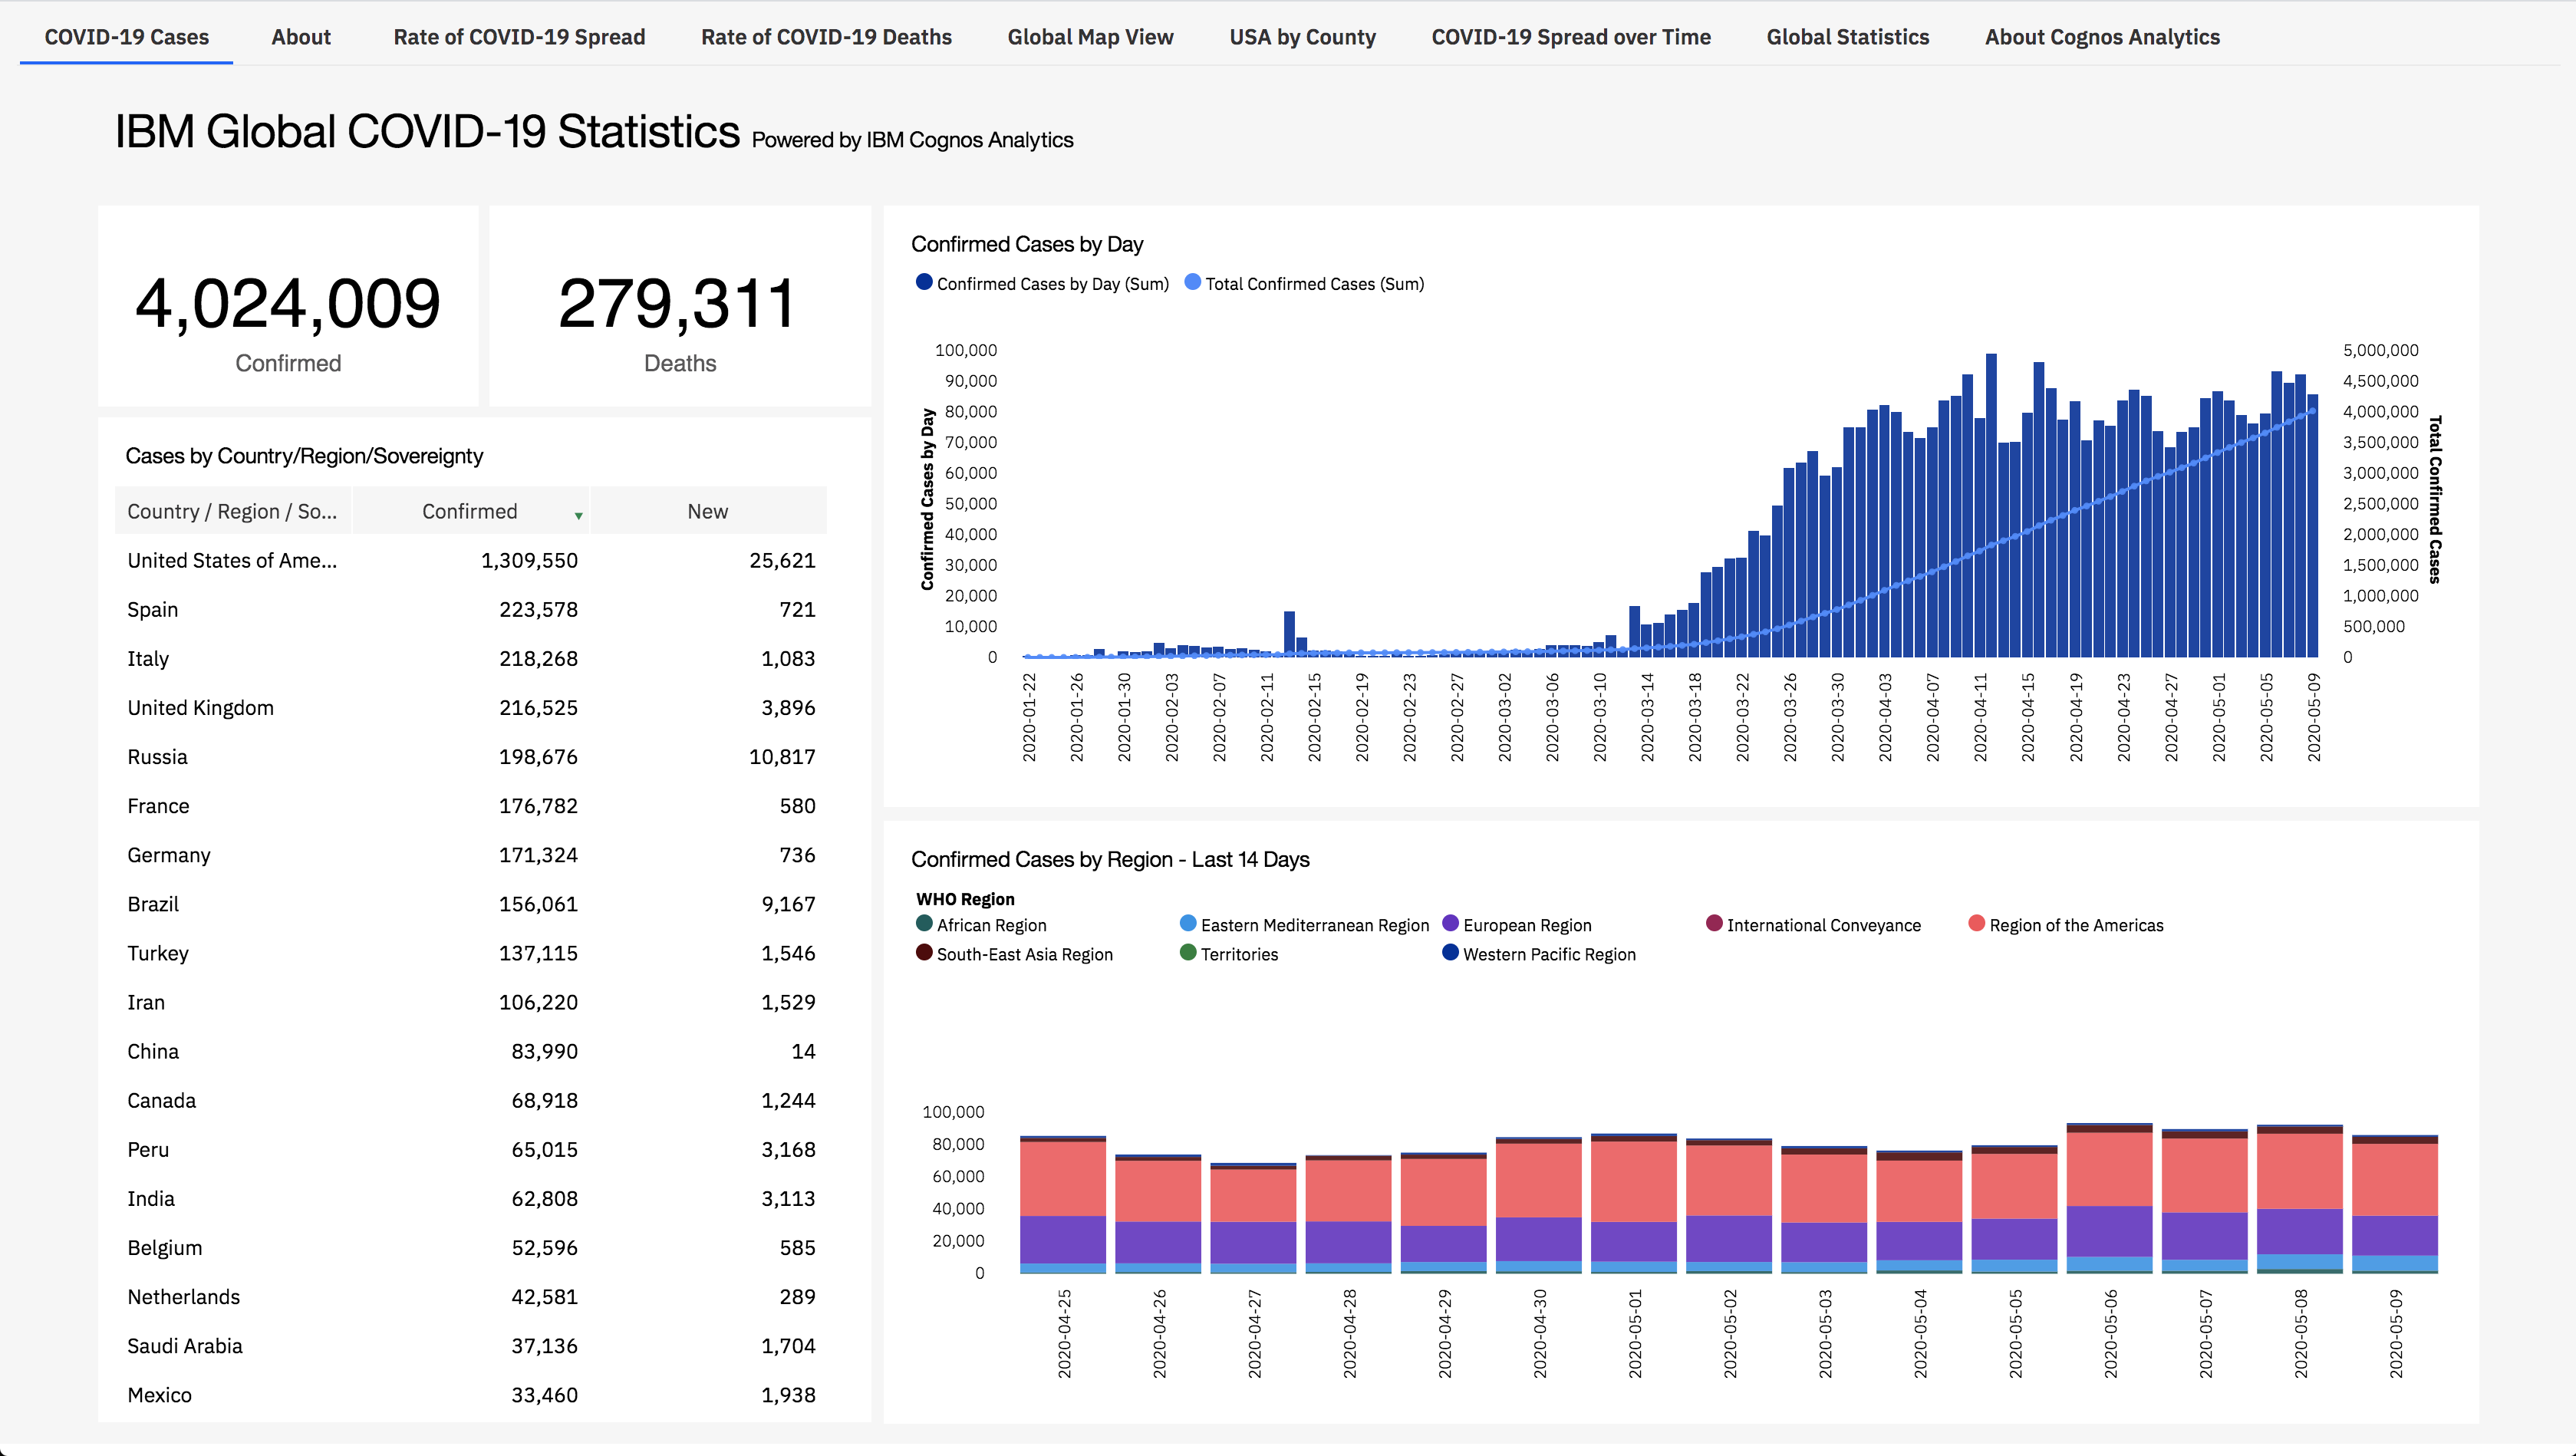Image resolution: width=2576 pixels, height=1456 pixels.
Task: Select the COVID-19 Cases tab
Action: point(127,37)
